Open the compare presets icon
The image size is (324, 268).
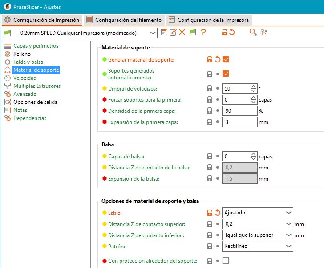(264, 32)
